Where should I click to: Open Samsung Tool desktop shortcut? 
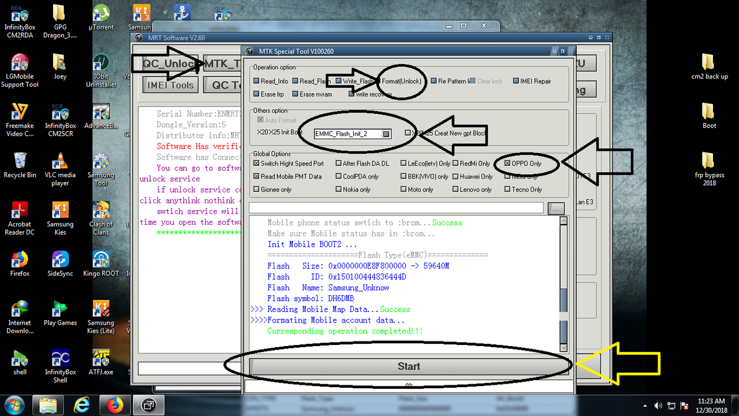click(101, 169)
